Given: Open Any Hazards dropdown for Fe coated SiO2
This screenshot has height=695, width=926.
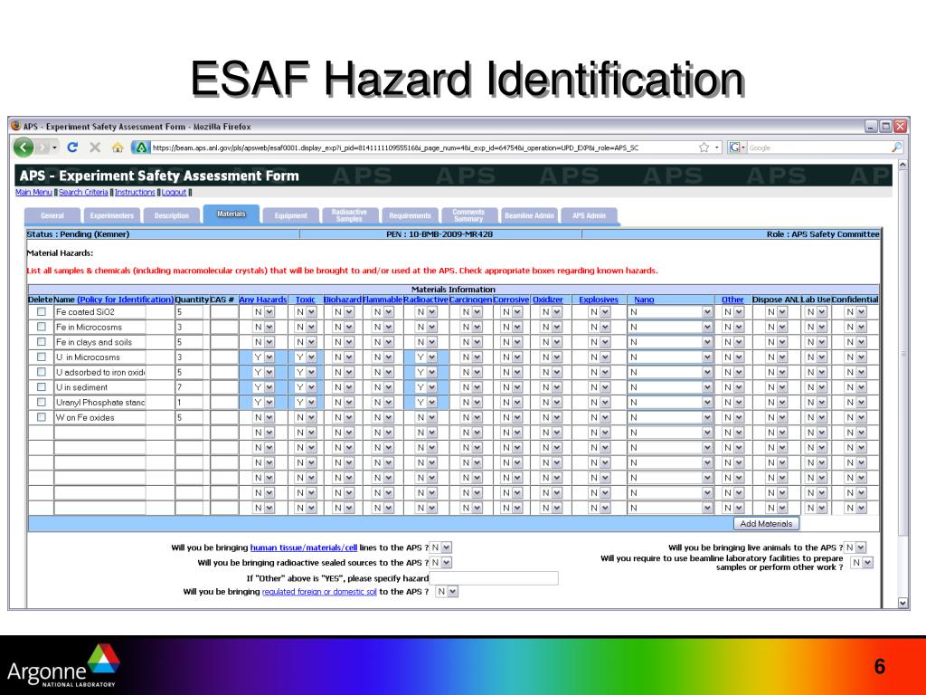Looking at the screenshot, I should click(263, 312).
